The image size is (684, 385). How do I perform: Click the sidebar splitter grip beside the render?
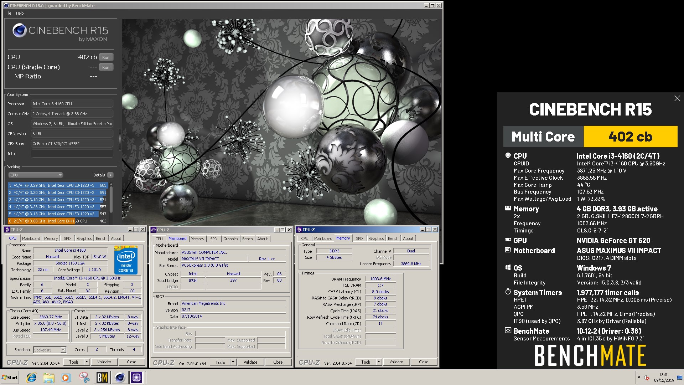[x=120, y=140]
